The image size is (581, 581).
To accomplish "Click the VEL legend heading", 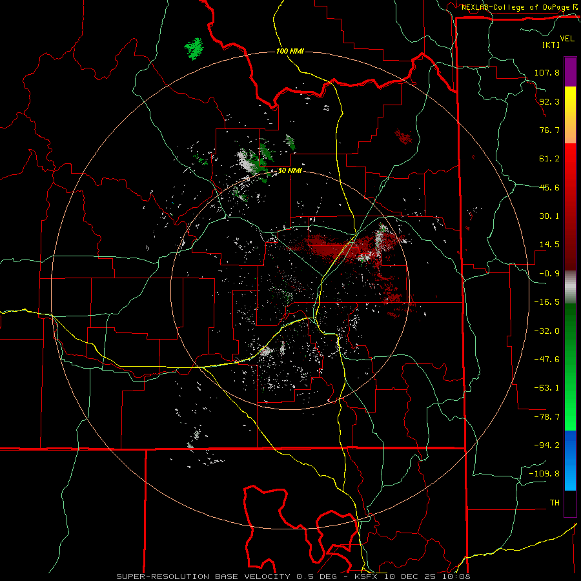I will (x=567, y=39).
